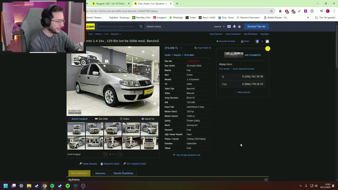Click the site search field
Image resolution: width=338 pixels, height=190 pixels.
pos(118,26)
